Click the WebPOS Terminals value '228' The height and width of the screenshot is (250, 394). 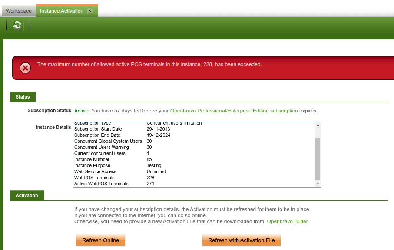tap(150, 178)
